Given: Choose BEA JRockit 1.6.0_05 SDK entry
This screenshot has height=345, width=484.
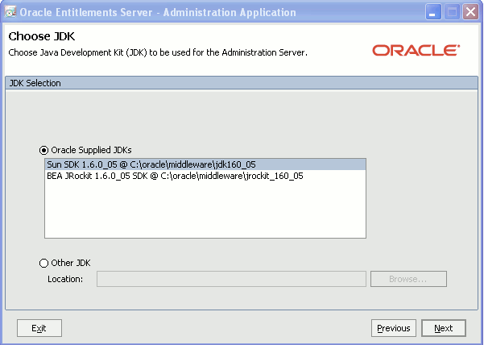Looking at the screenshot, I should (x=205, y=176).
